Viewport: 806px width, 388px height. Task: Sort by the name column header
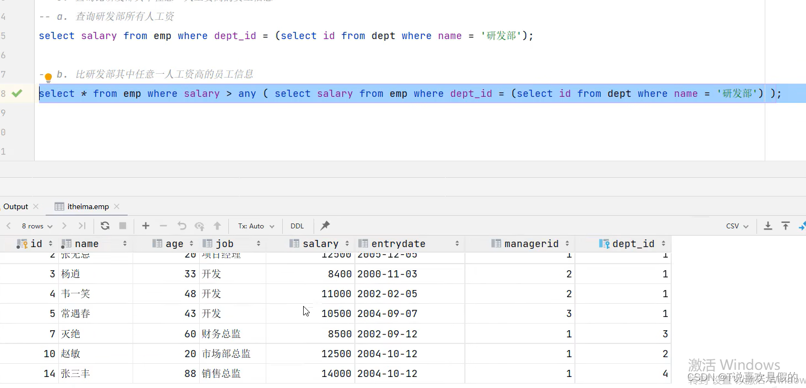96,243
